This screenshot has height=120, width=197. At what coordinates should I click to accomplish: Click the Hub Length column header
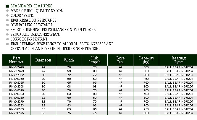coord(95,60)
